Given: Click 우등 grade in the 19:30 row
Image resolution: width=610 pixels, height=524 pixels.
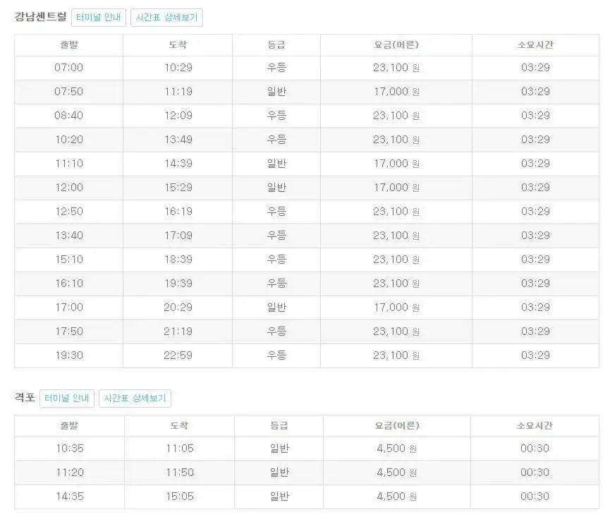Looking at the screenshot, I should (x=276, y=355).
